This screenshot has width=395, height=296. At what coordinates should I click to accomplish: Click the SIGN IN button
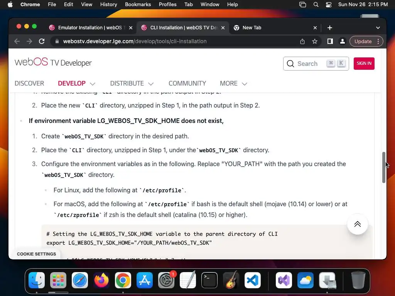pyautogui.click(x=364, y=64)
